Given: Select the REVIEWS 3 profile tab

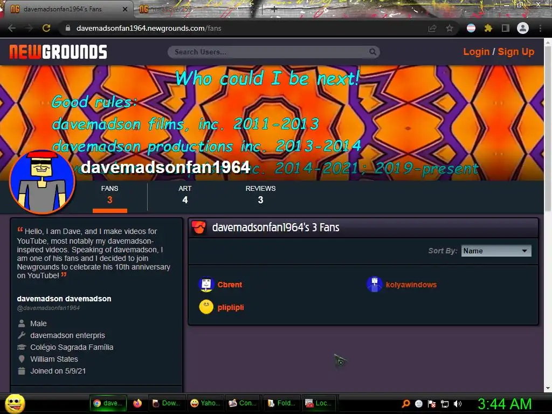Looking at the screenshot, I should [260, 195].
